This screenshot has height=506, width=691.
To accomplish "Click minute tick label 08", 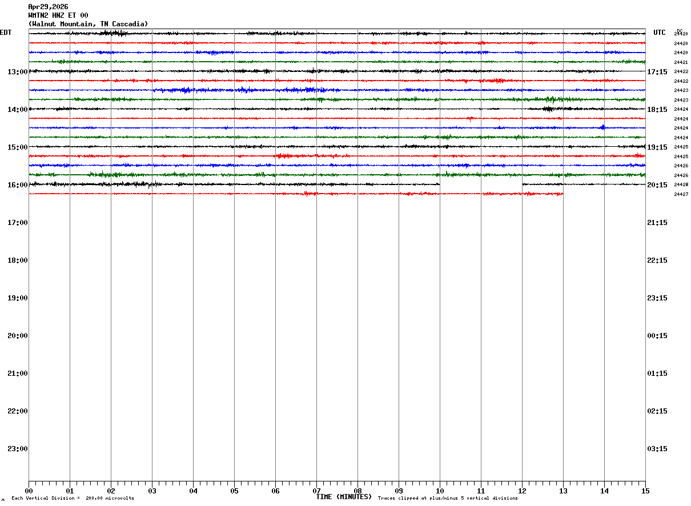I will pyautogui.click(x=357, y=491).
